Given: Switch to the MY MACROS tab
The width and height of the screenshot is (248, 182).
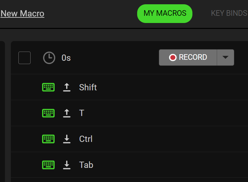Looking at the screenshot, I should [165, 13].
